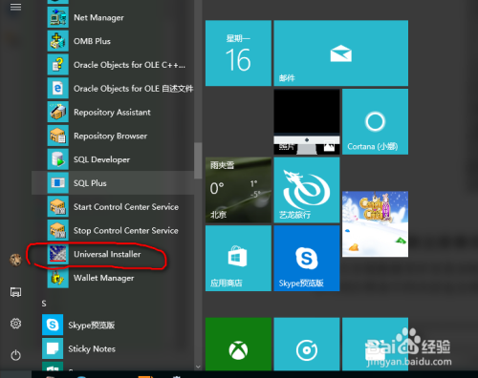478x378 pixels.
Task: Open OMB Plus icon
Action: (58, 41)
